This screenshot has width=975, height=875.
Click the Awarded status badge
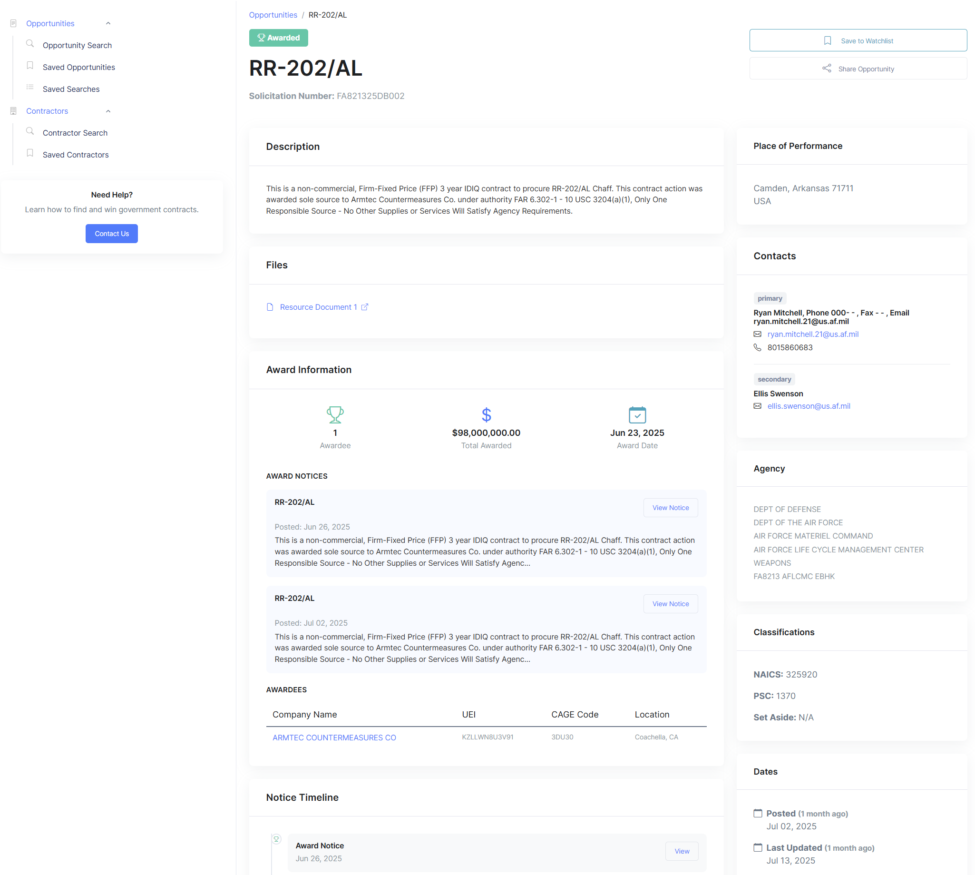tap(279, 38)
